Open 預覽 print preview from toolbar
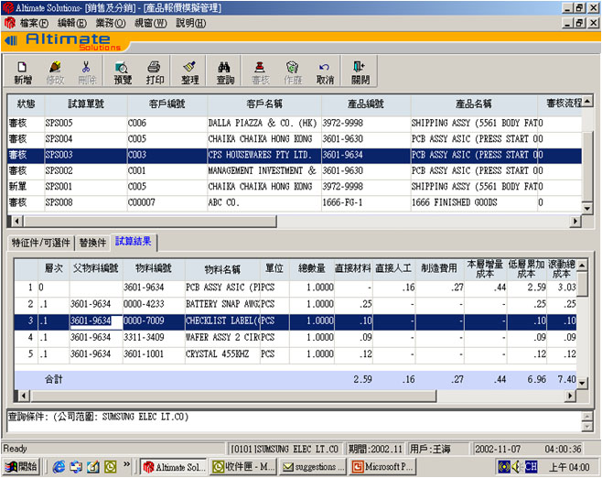This screenshot has height=478, width=602. [123, 72]
